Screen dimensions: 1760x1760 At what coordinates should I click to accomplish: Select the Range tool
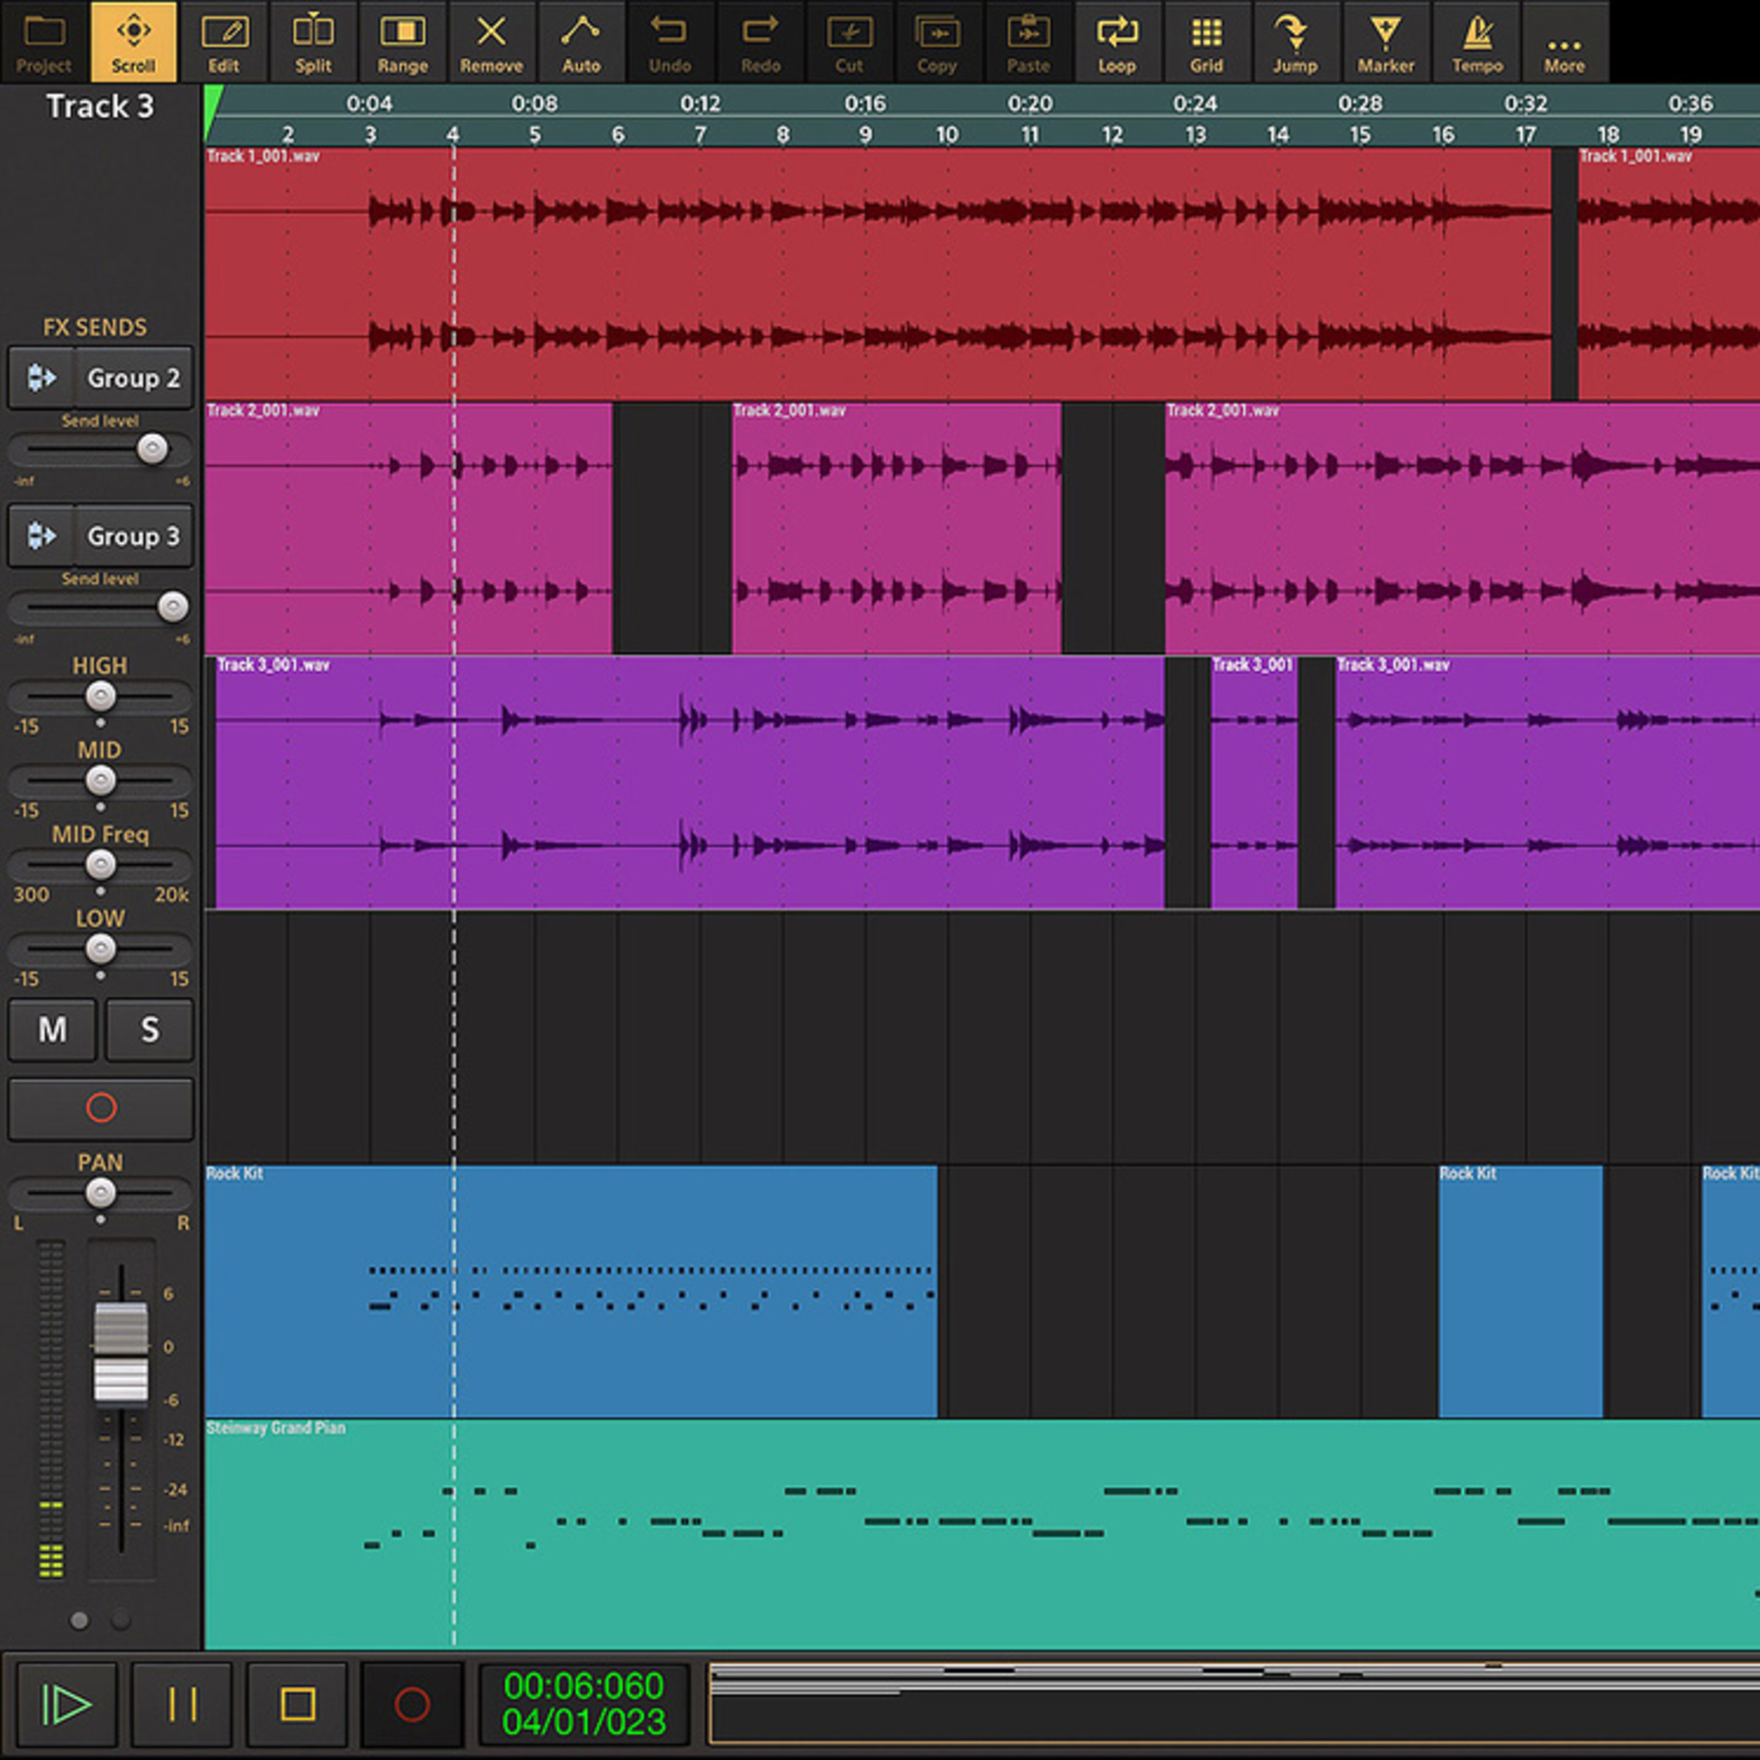[x=402, y=42]
